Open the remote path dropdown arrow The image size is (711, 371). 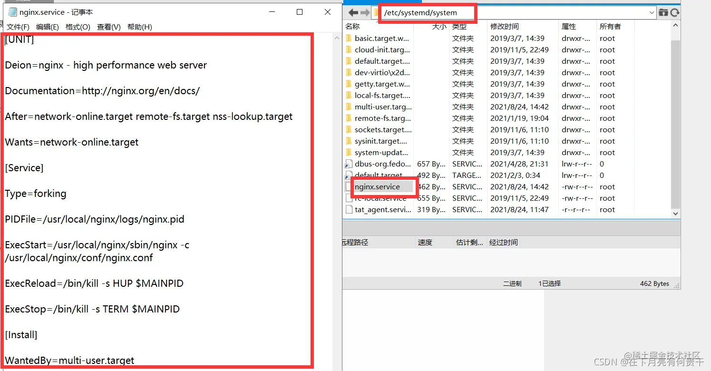pyautogui.click(x=652, y=13)
